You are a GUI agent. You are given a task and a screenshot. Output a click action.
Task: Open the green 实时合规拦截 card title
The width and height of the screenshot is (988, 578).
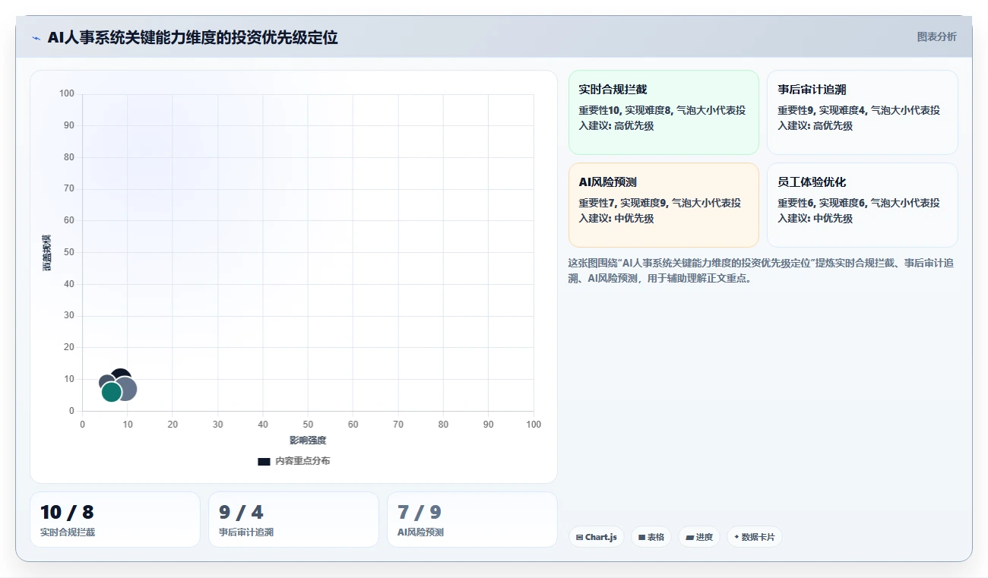tap(613, 90)
